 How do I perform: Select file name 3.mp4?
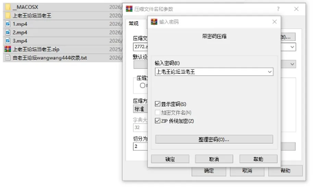(20, 41)
